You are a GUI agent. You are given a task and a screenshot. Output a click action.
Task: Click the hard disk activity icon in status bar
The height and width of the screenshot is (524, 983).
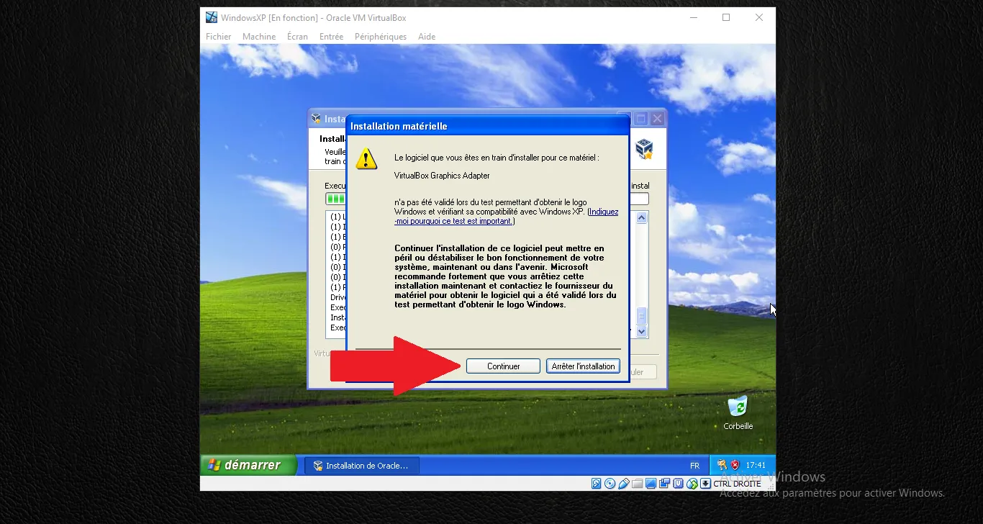tap(596, 483)
